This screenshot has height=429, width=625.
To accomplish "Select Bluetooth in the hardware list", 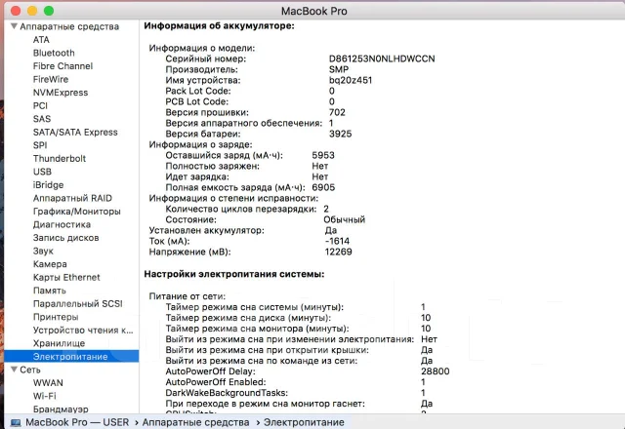I will 54,53.
